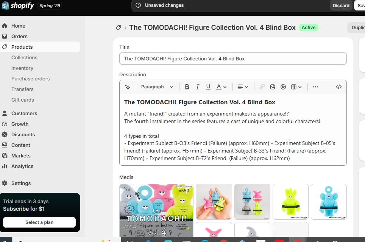Click the AI generate text sparkle icon
Screen dimensions: 365x242
point(127,87)
